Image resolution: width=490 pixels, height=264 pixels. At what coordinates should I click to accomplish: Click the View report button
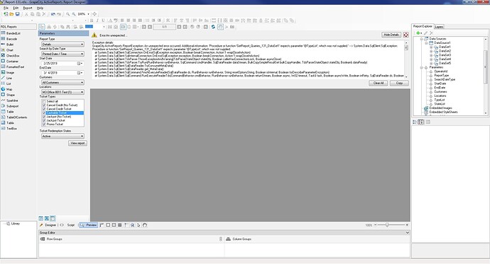tap(77, 143)
